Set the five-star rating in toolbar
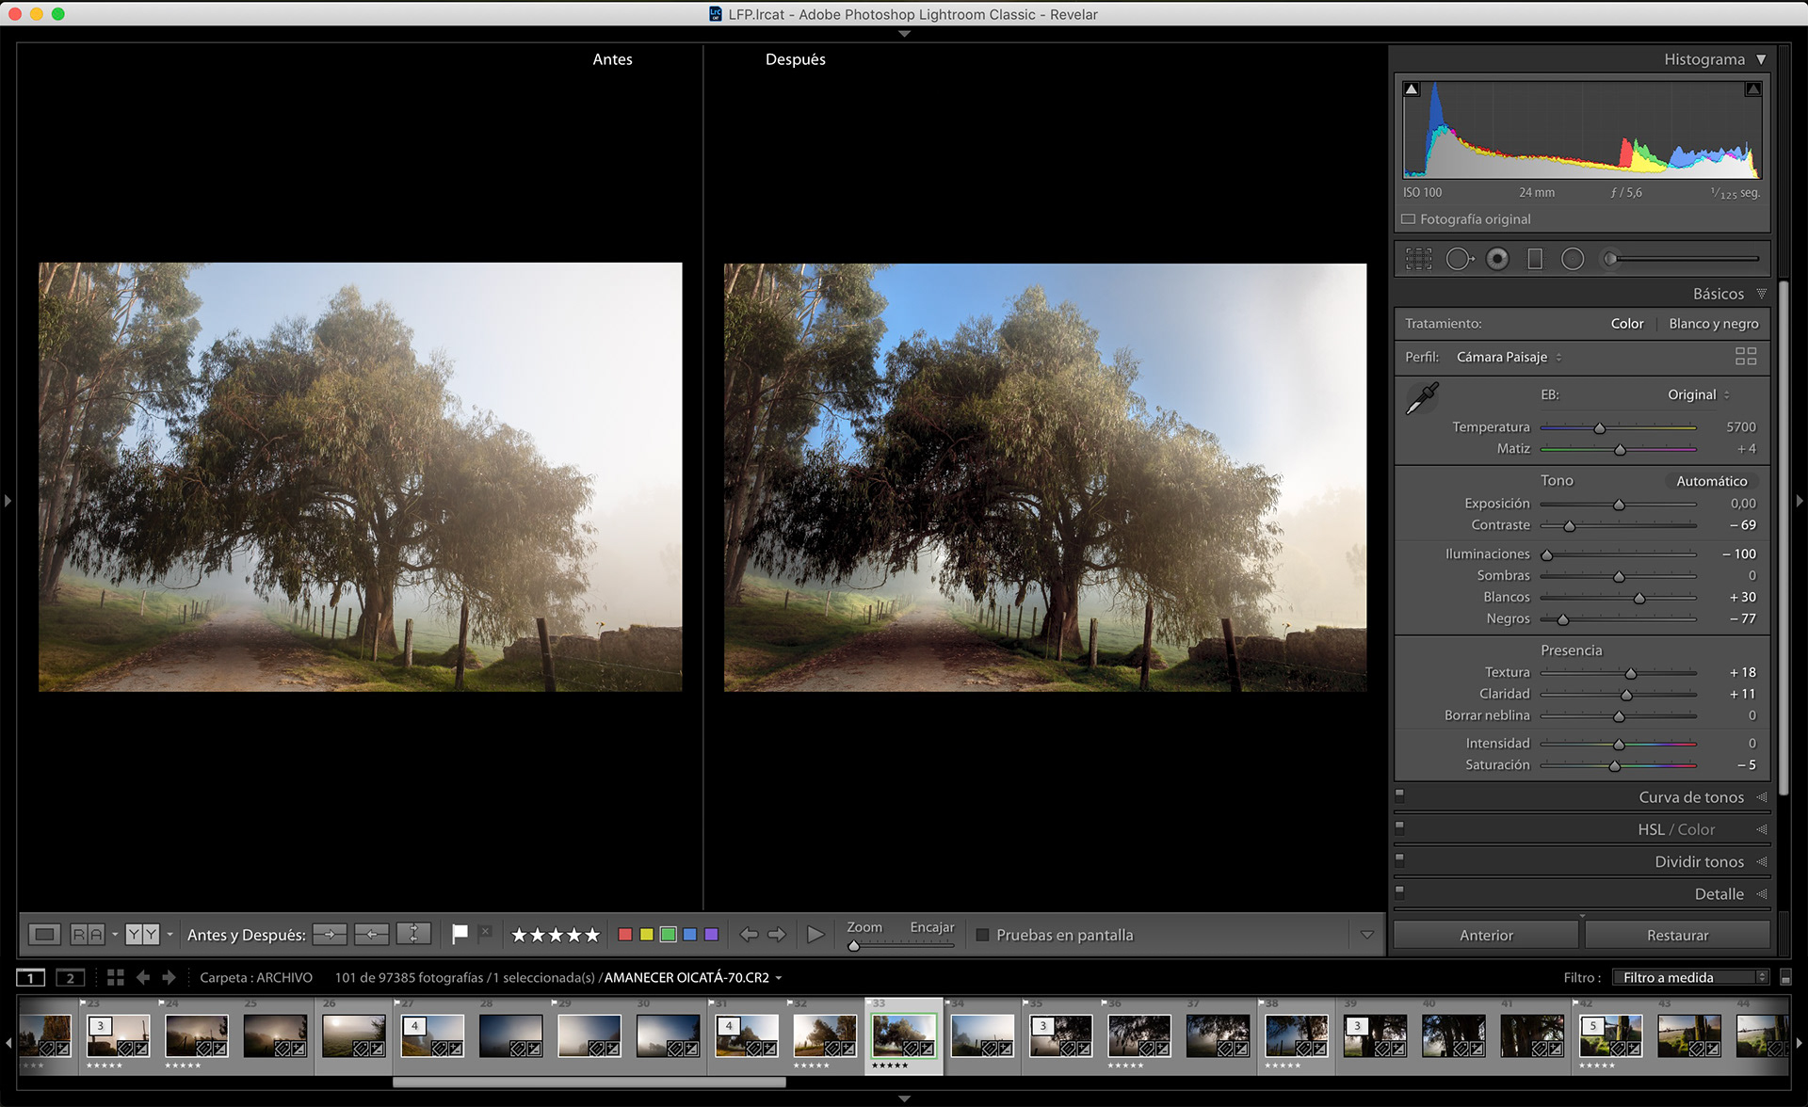Image resolution: width=1808 pixels, height=1107 pixels. pyautogui.click(x=592, y=936)
